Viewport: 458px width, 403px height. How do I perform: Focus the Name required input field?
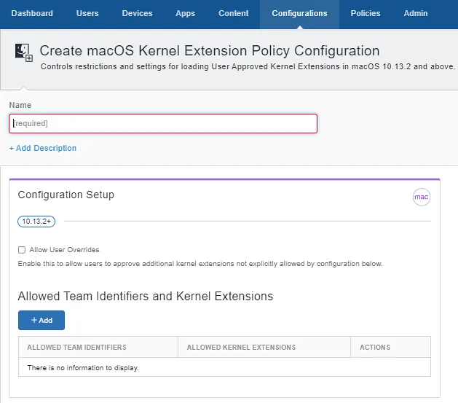(163, 123)
